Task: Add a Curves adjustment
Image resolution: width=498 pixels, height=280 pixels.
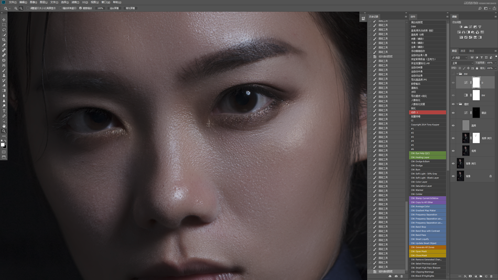Action: (x=470, y=27)
